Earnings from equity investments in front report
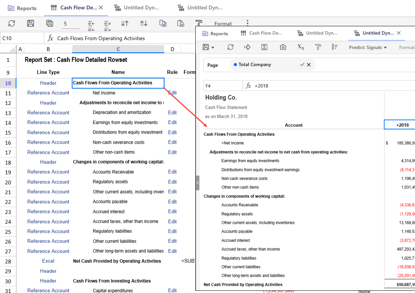The width and height of the screenshot is (415, 293). [x=250, y=161]
